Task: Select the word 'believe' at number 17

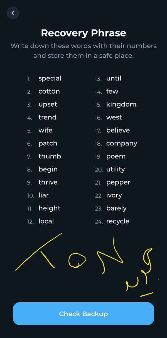Action: (x=118, y=130)
